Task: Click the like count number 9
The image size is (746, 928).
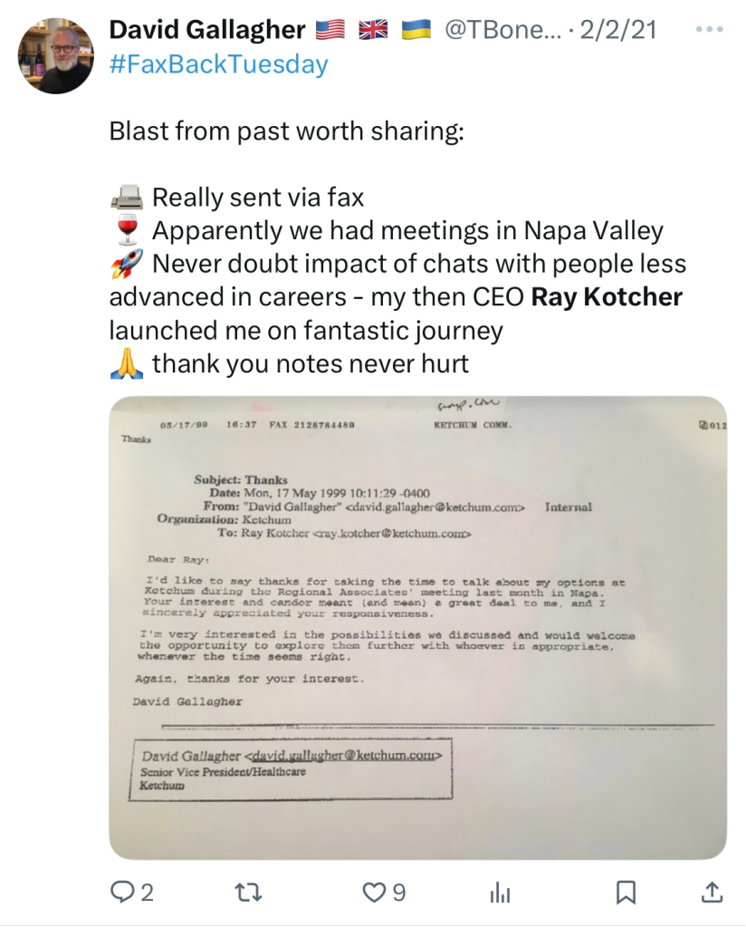Action: [x=398, y=893]
